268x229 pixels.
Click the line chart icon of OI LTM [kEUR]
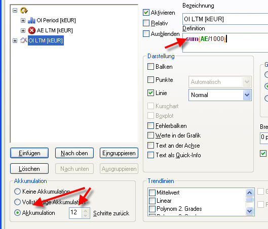pos(24,40)
